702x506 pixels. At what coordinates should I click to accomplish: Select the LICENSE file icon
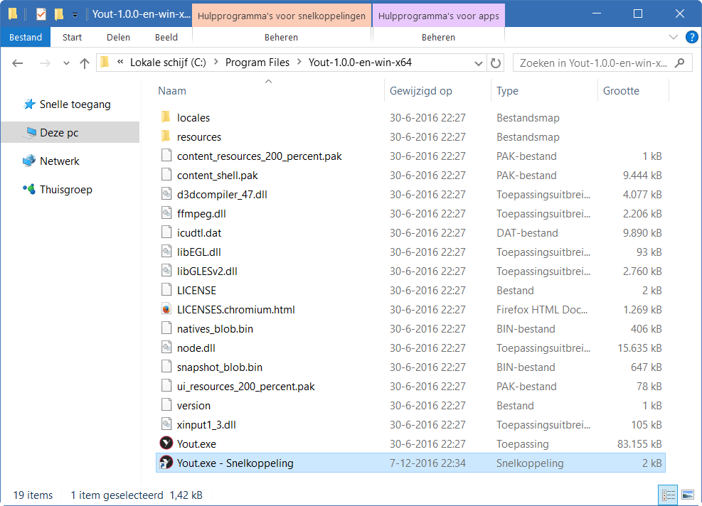(166, 291)
